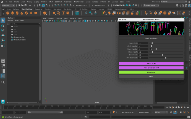Click Close in Make Stone Circles

click(151, 77)
